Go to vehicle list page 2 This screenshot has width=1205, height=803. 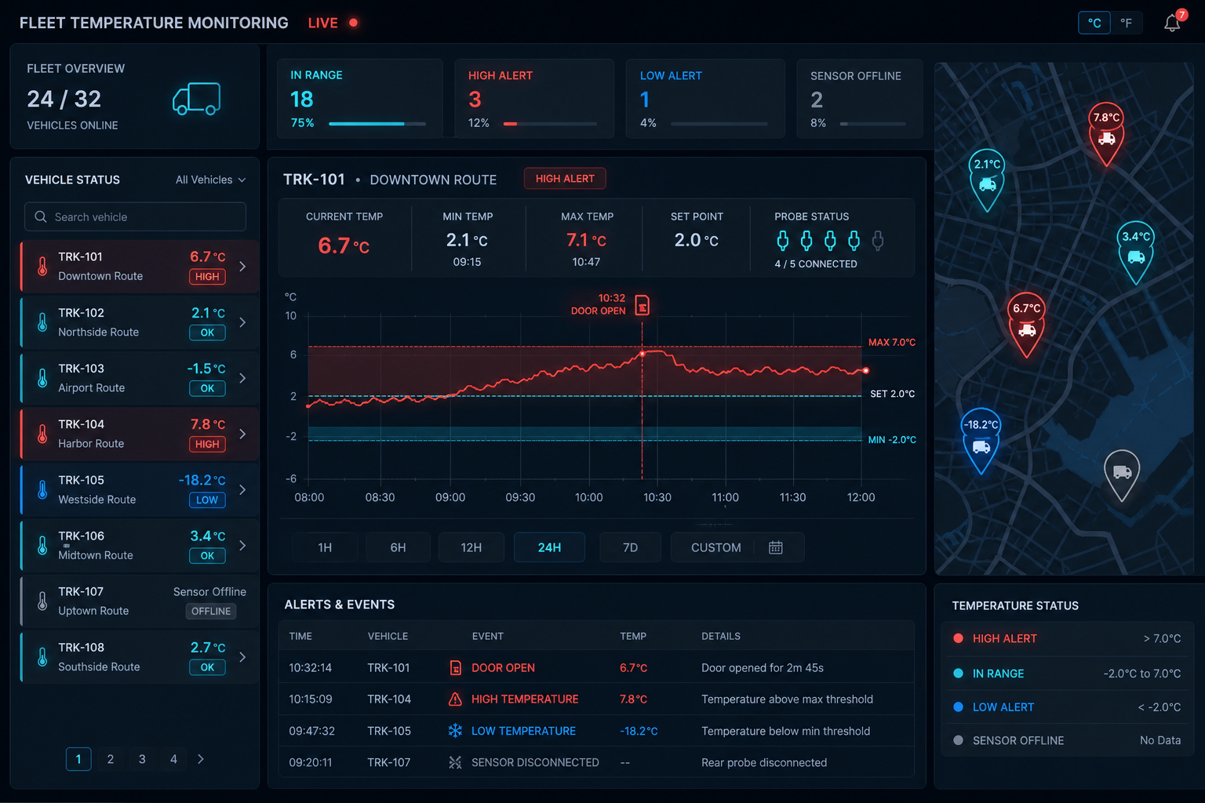[x=111, y=759]
